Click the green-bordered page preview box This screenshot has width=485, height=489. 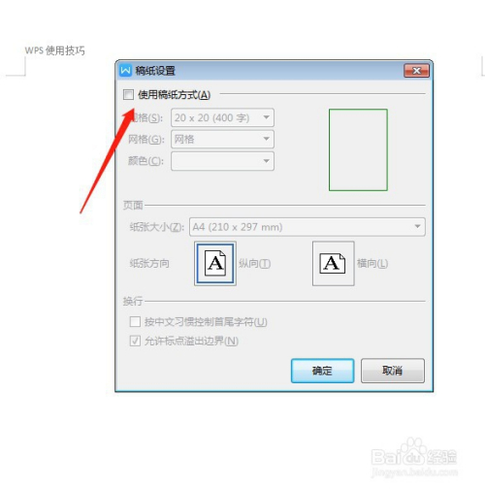tap(358, 149)
